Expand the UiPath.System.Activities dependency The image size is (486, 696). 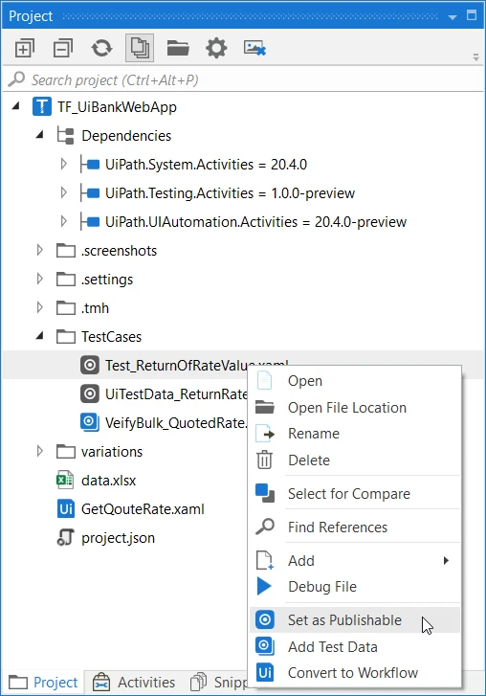[x=63, y=165]
